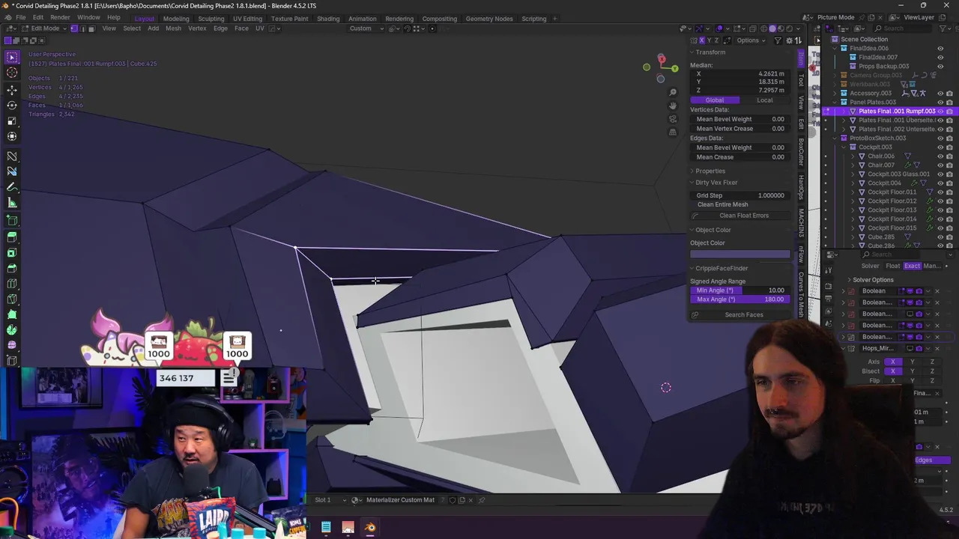Open the Notepad icon in the taskbar
The width and height of the screenshot is (959, 539).
point(326,528)
